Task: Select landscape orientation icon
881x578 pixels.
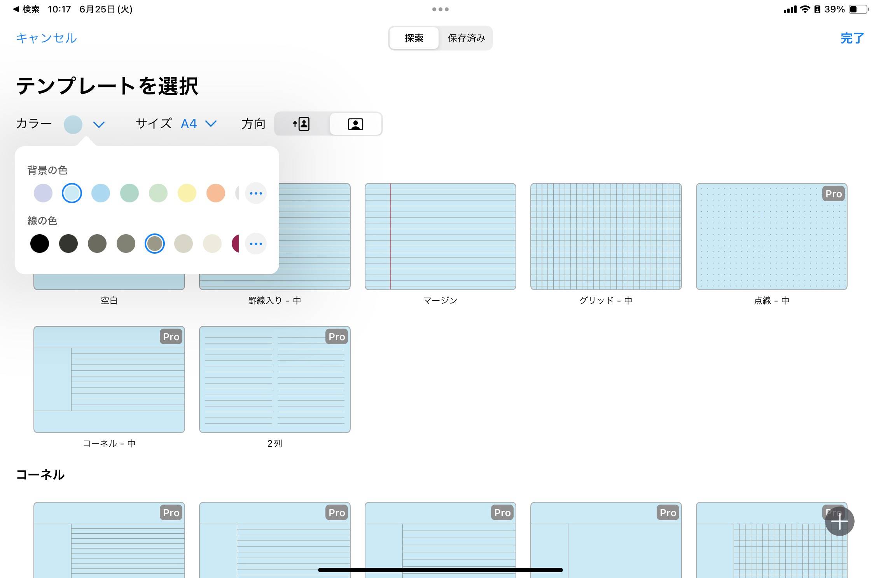Action: coord(355,124)
